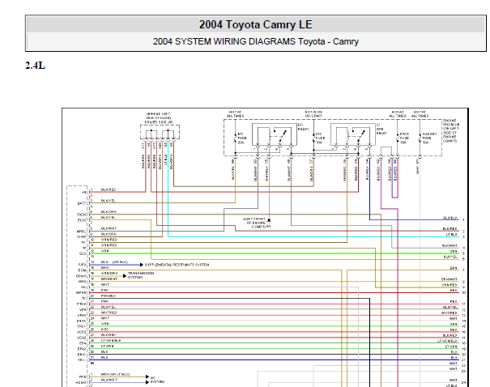490x387 pixels.
Task: Click 'GRN/RED' wire label at pin 10
Action: click(109, 240)
